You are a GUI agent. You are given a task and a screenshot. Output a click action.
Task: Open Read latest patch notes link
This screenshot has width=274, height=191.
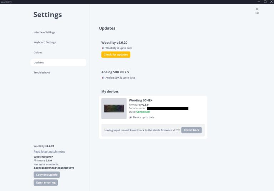click(49, 152)
